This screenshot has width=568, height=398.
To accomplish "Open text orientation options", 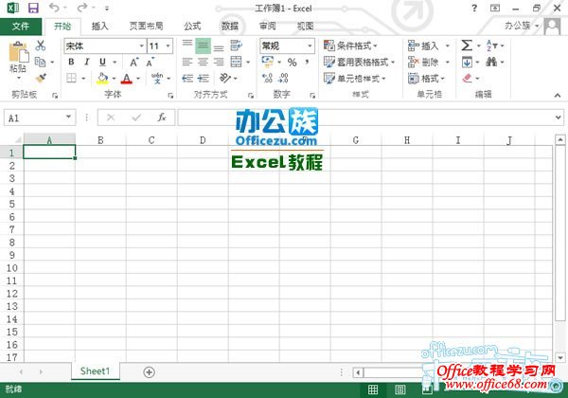I will pos(225,78).
